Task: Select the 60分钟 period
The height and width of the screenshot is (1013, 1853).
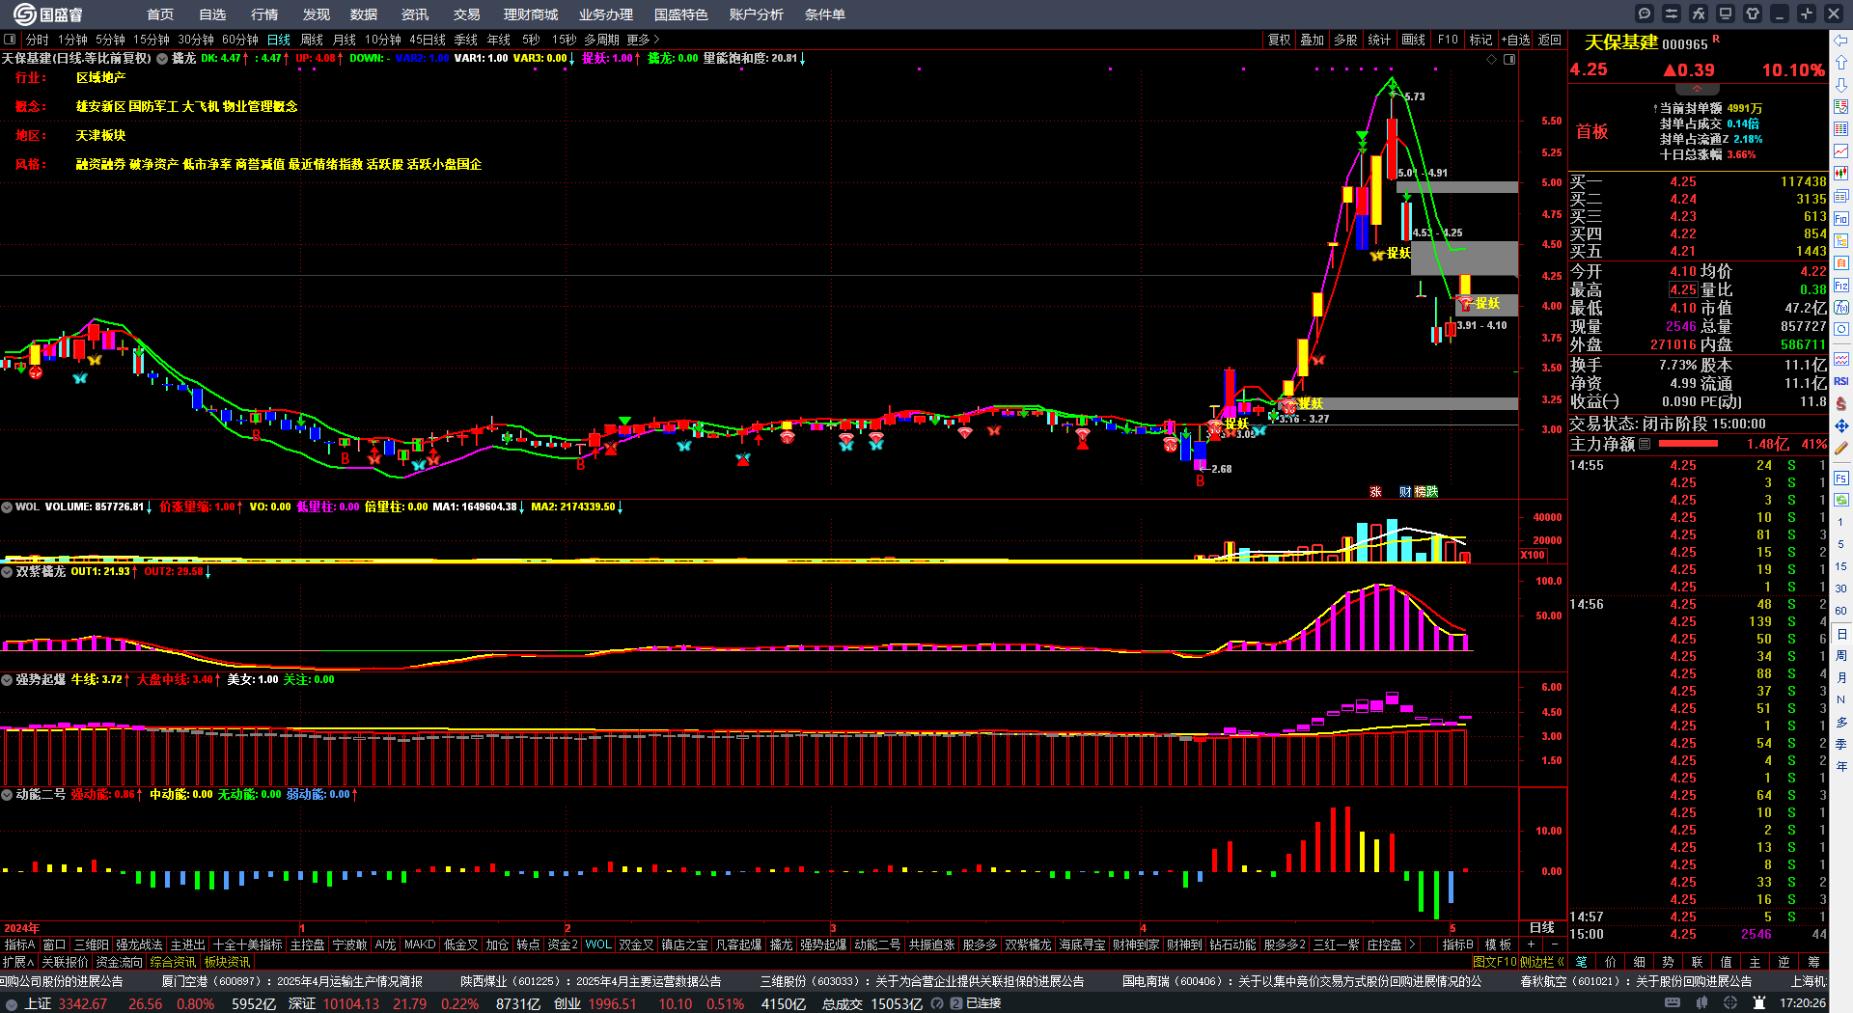Action: tap(240, 40)
